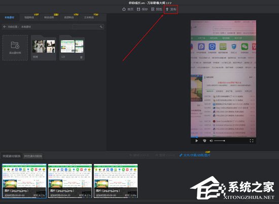Open the blue text/subtitle edit link
This screenshot has width=279, height=204.
[x=195, y=155]
